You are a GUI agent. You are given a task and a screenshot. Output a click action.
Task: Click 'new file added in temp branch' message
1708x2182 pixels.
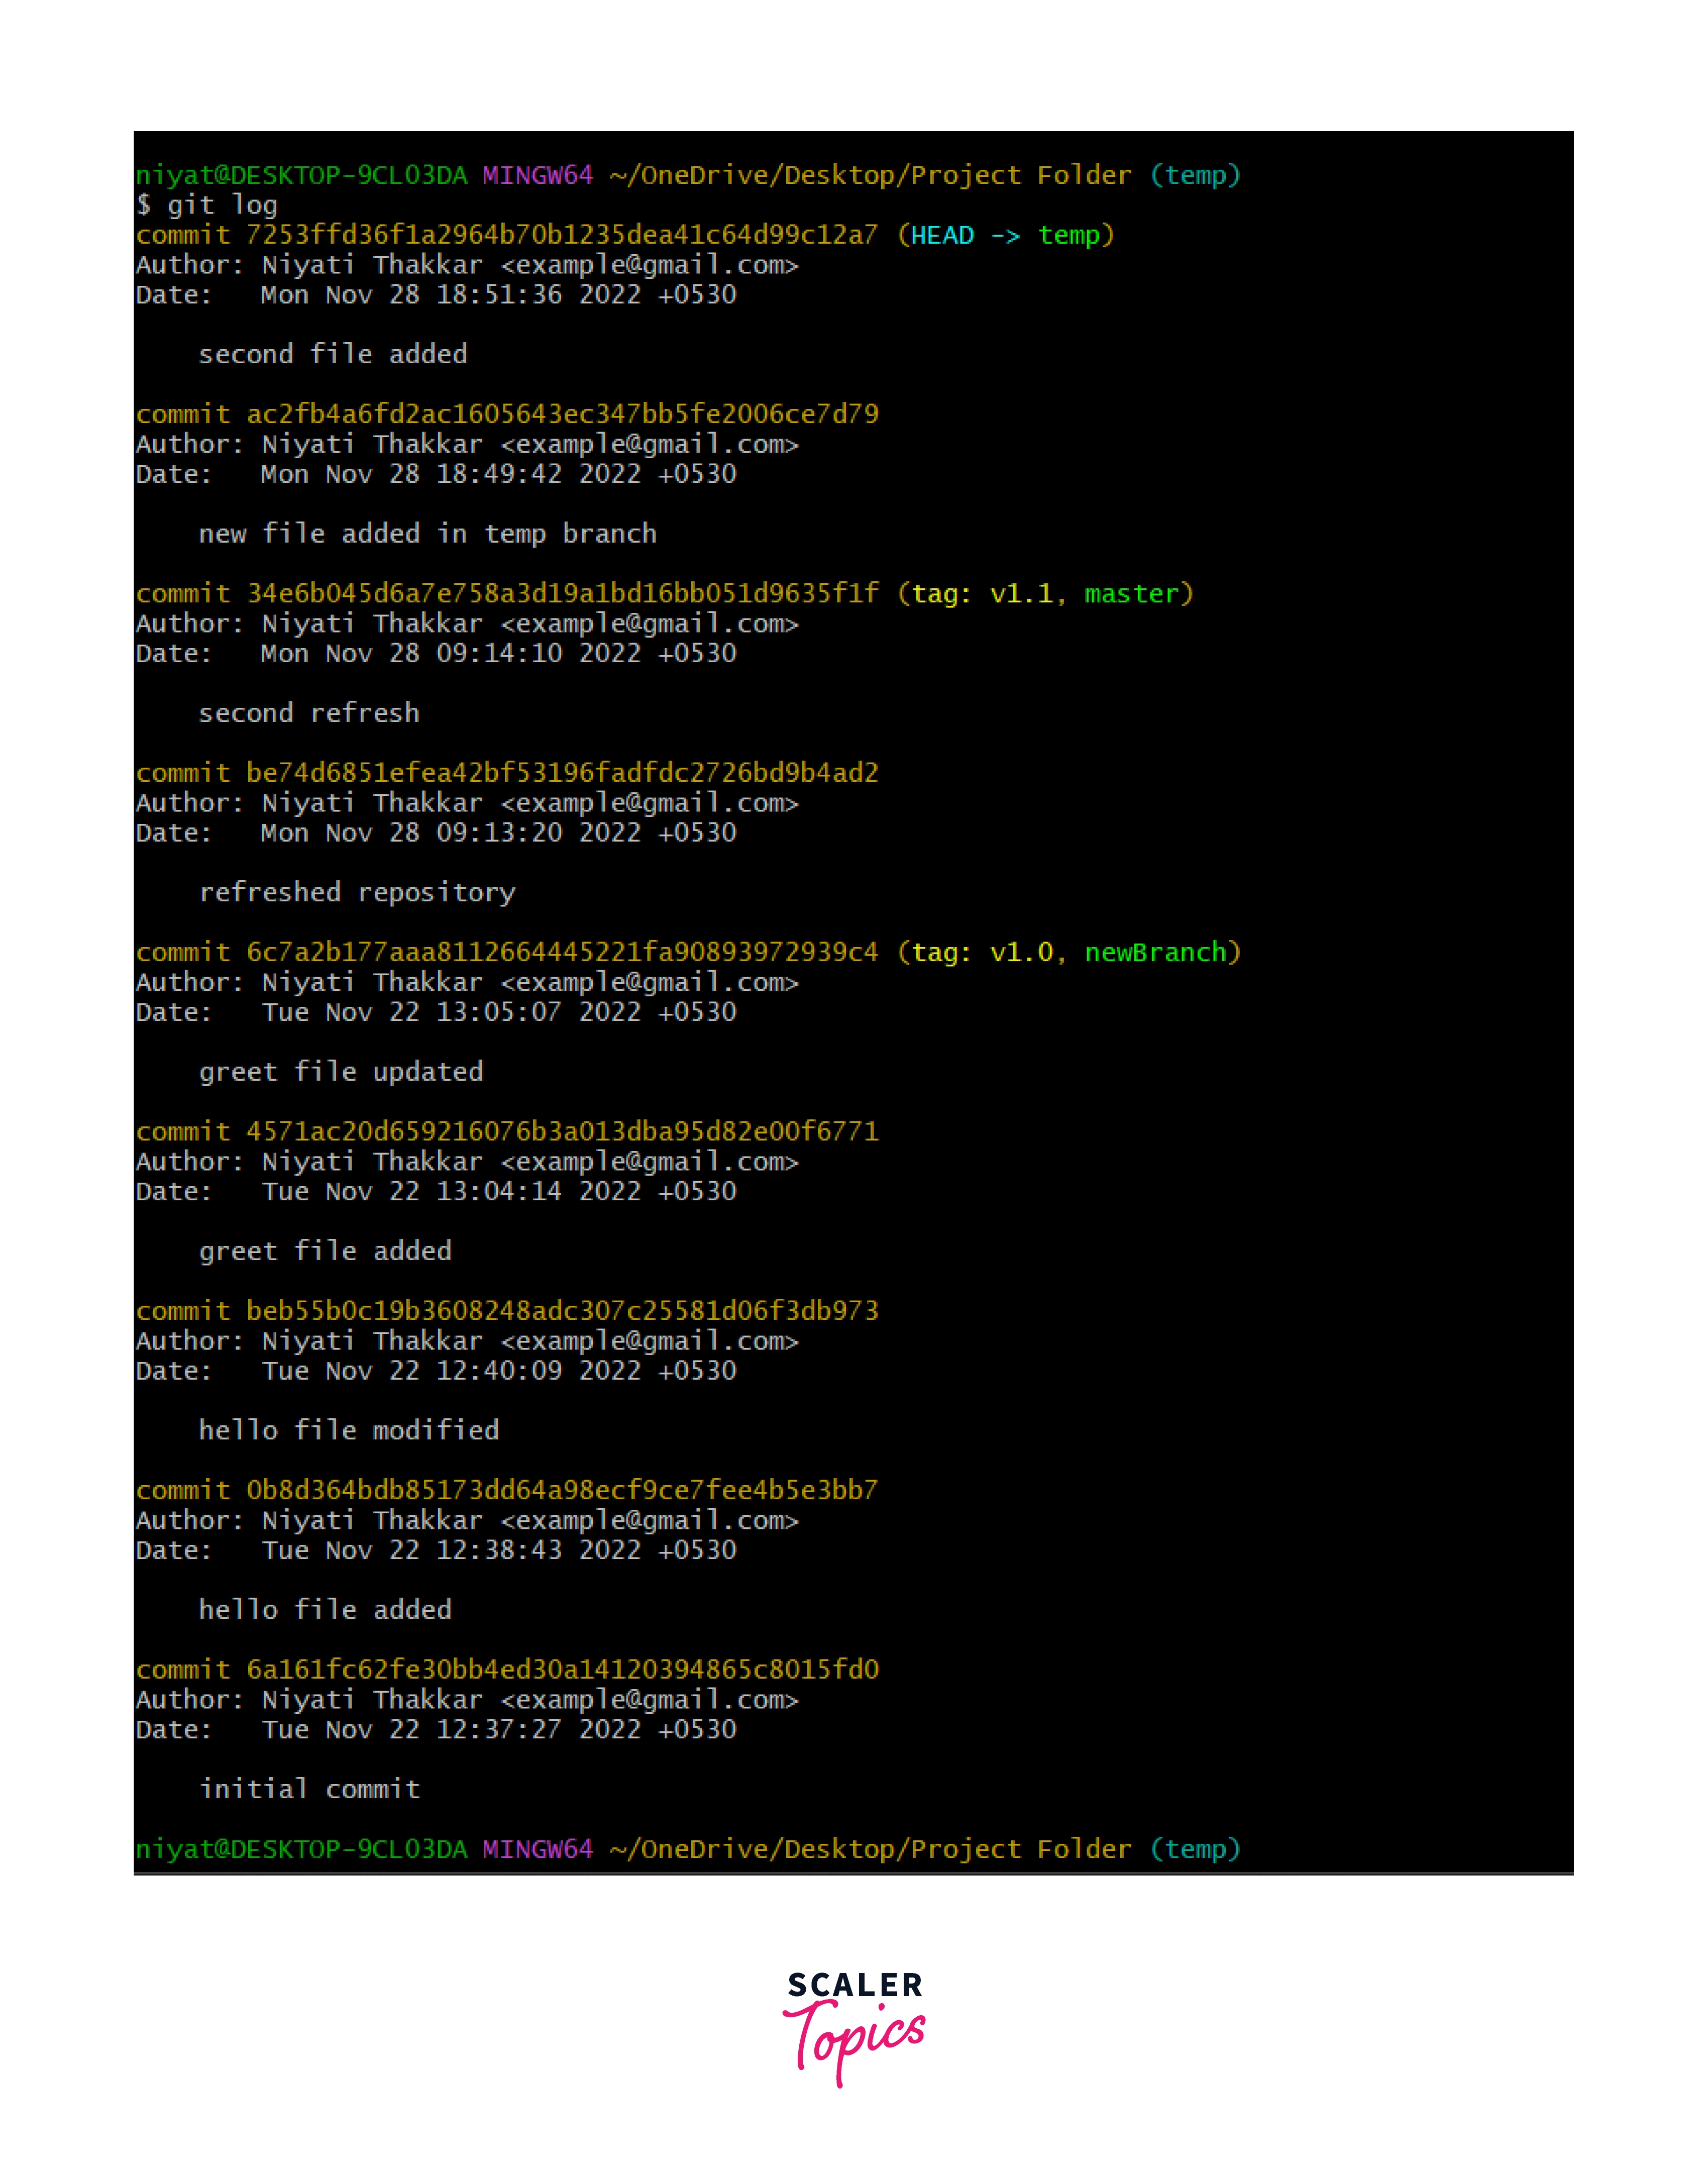click(427, 534)
